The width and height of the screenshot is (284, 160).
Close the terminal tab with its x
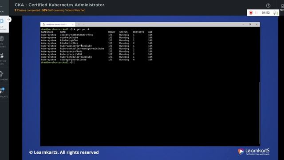pyautogui.click(x=73, y=24)
